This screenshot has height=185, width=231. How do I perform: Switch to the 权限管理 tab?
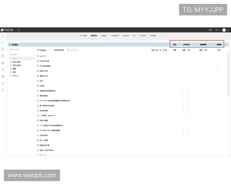94,35
